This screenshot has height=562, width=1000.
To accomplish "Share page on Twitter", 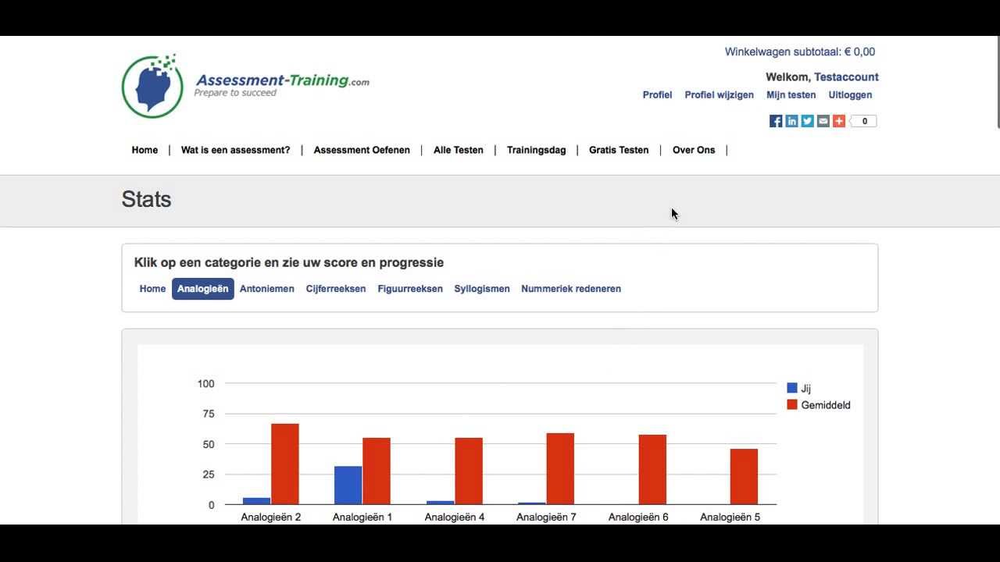I will tap(807, 121).
